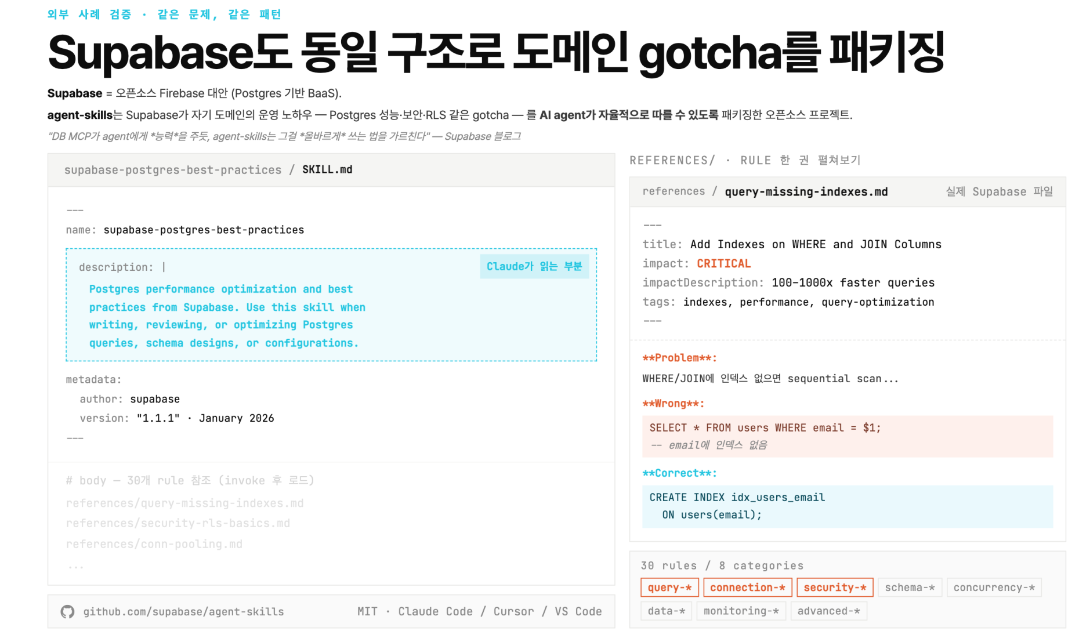Click the **Problem**: heading
The image size is (1079, 638).
click(x=679, y=358)
